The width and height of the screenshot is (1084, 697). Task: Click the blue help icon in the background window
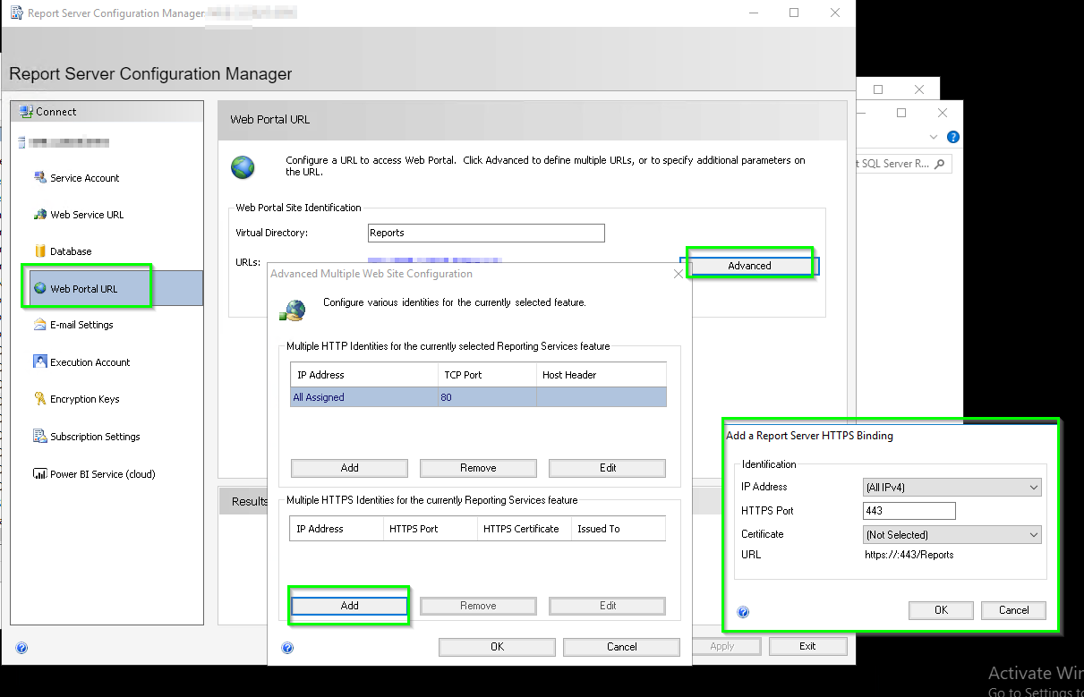pos(953,137)
